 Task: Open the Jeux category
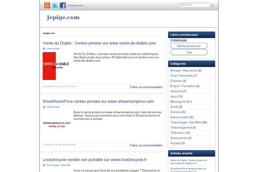(173, 96)
